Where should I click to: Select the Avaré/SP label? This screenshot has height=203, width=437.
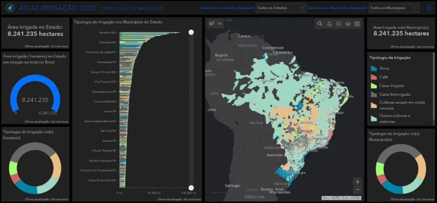click(x=110, y=112)
